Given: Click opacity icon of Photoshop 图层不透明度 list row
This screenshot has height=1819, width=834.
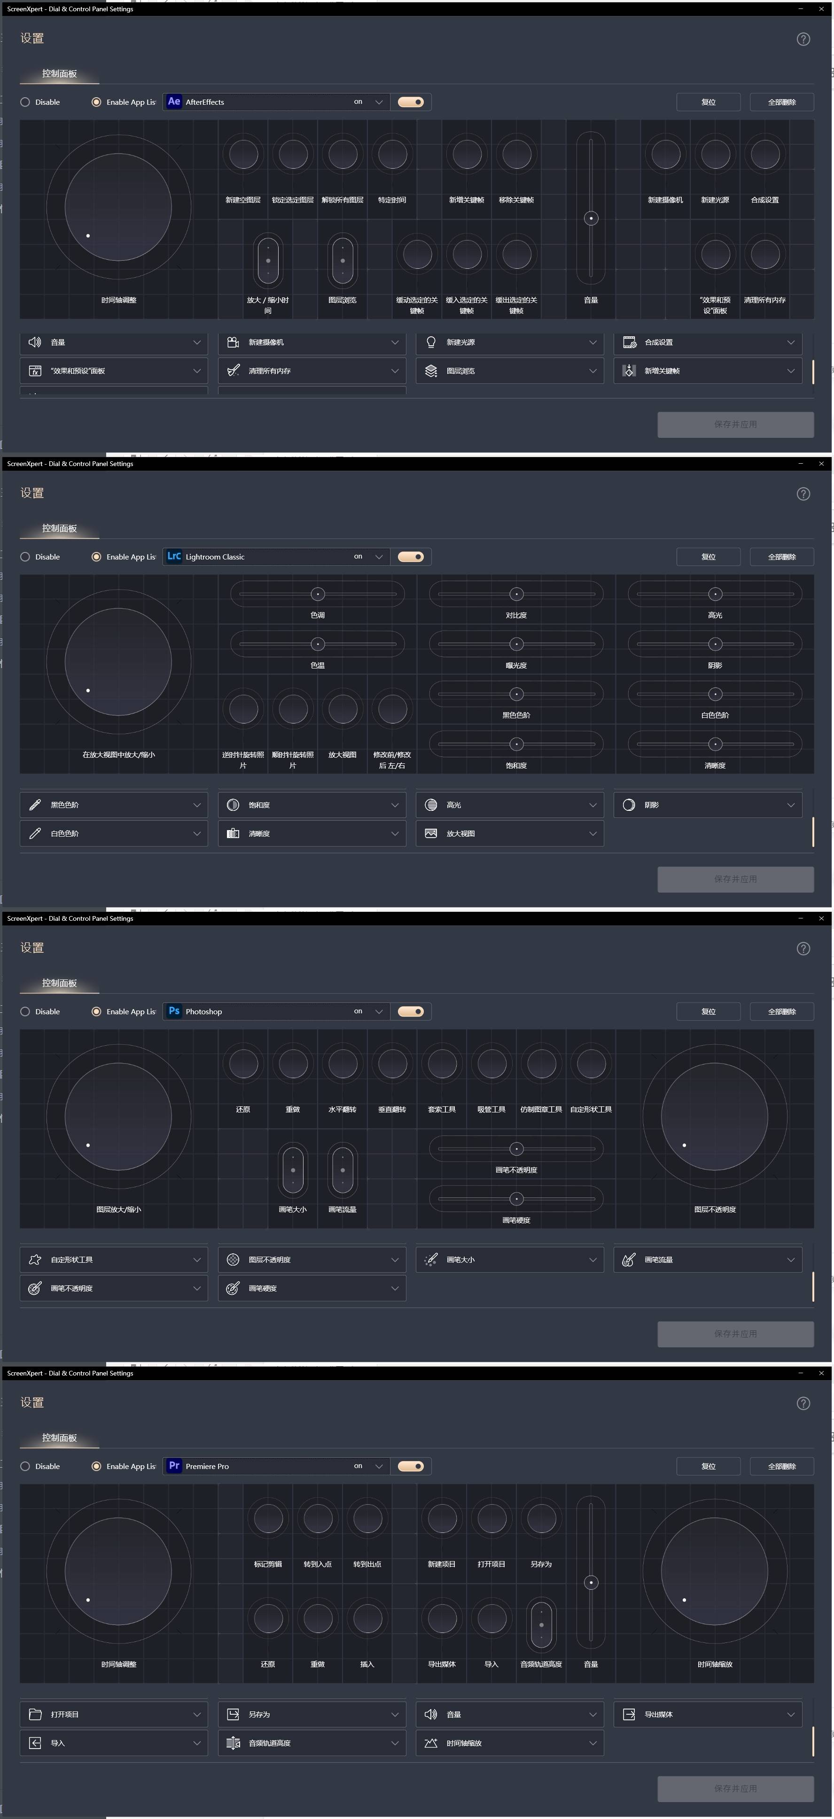Looking at the screenshot, I should [233, 1260].
